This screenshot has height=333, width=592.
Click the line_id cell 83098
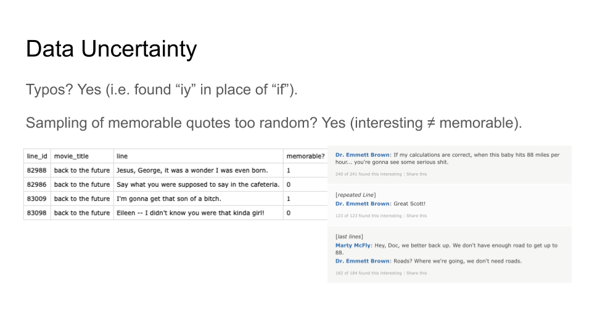(36, 213)
